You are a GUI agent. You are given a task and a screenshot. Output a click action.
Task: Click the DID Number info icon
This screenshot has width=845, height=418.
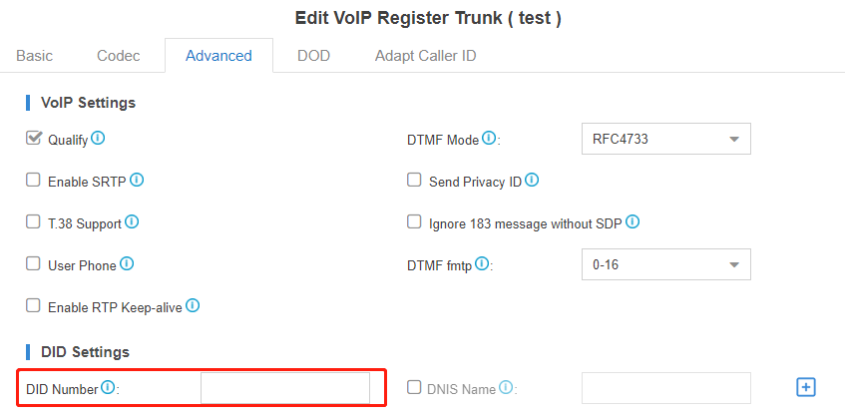[108, 387]
